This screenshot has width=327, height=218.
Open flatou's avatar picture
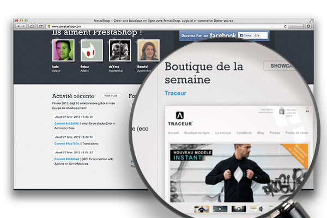[x=92, y=51]
